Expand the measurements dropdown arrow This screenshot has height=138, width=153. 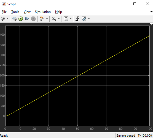pos(89,19)
